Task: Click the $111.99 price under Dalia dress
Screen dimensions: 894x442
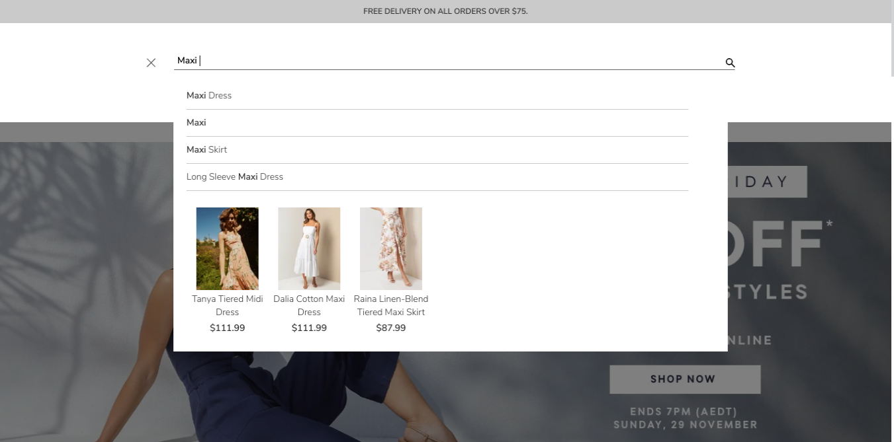Action: 309,328
